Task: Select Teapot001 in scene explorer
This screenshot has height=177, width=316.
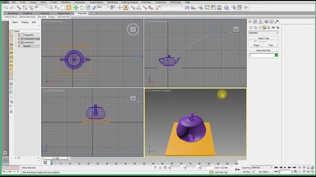Action: (x=29, y=35)
